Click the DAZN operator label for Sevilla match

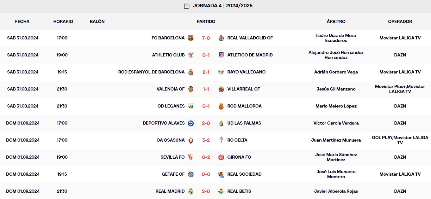(400, 157)
